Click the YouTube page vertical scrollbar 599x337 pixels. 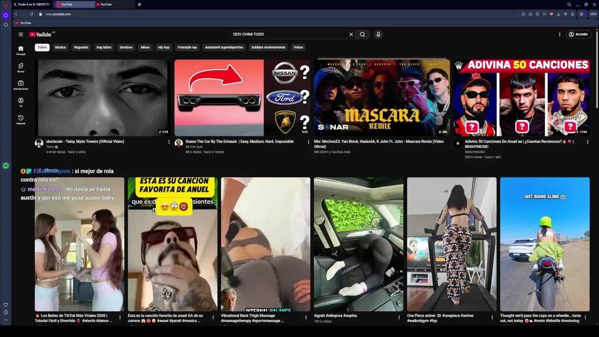coord(597,70)
